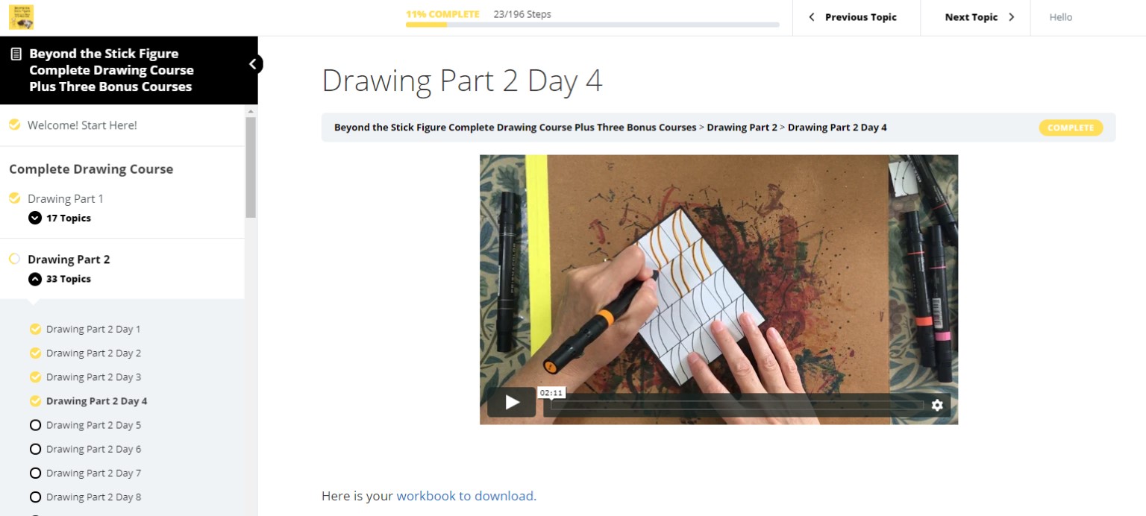This screenshot has height=516, width=1146.
Task: Click the Previous Topic left chevron
Action: 812,17
